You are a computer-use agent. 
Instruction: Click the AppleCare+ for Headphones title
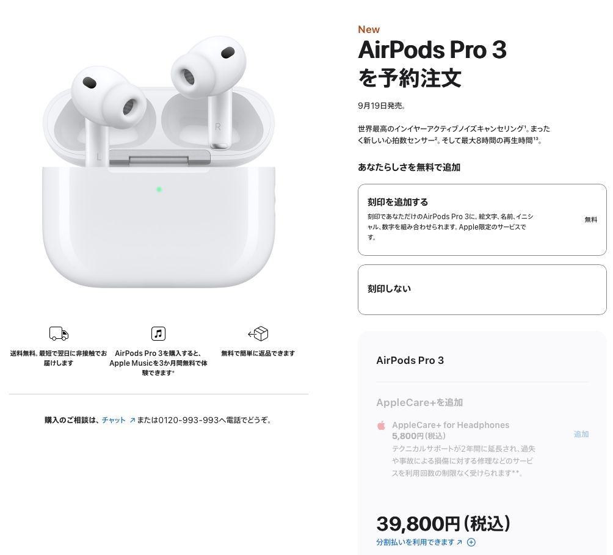451,425
